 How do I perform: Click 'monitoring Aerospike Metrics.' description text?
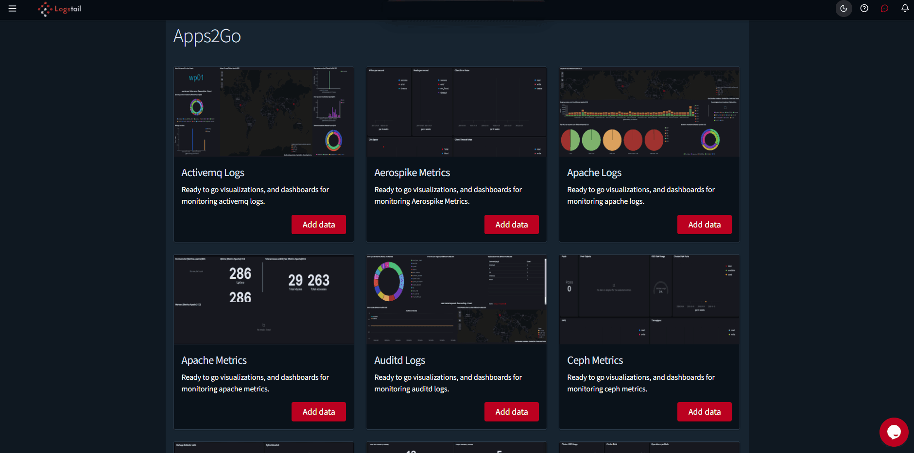[x=422, y=201]
